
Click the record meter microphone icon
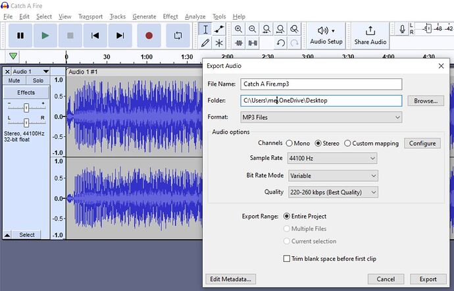402,29
